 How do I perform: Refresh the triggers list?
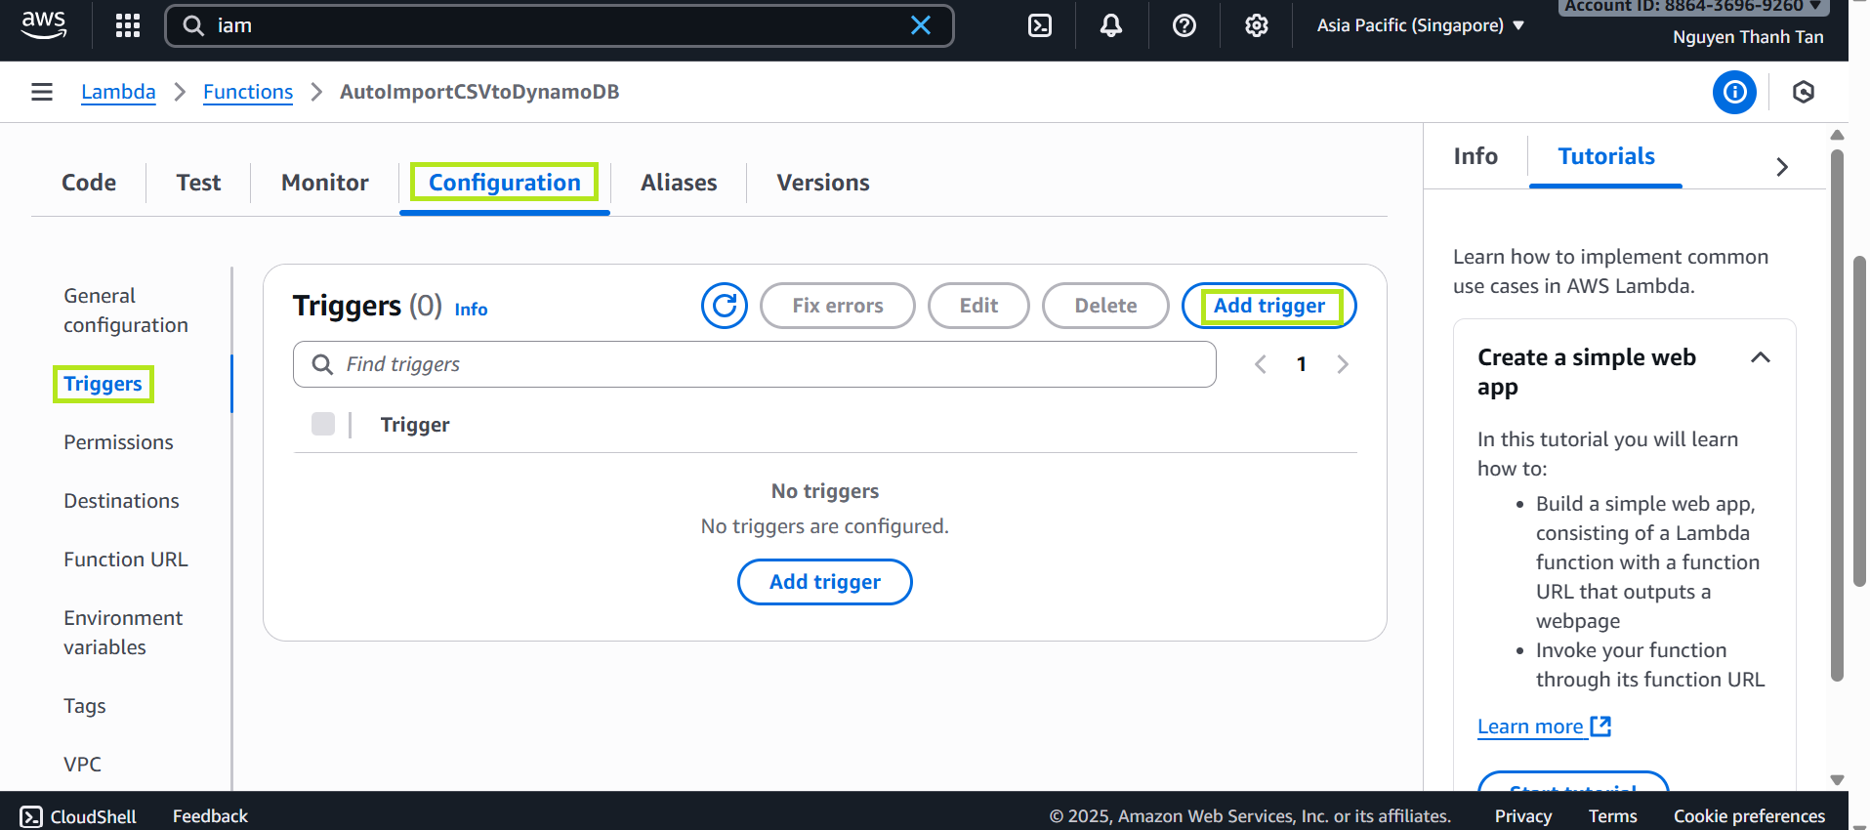tap(724, 306)
